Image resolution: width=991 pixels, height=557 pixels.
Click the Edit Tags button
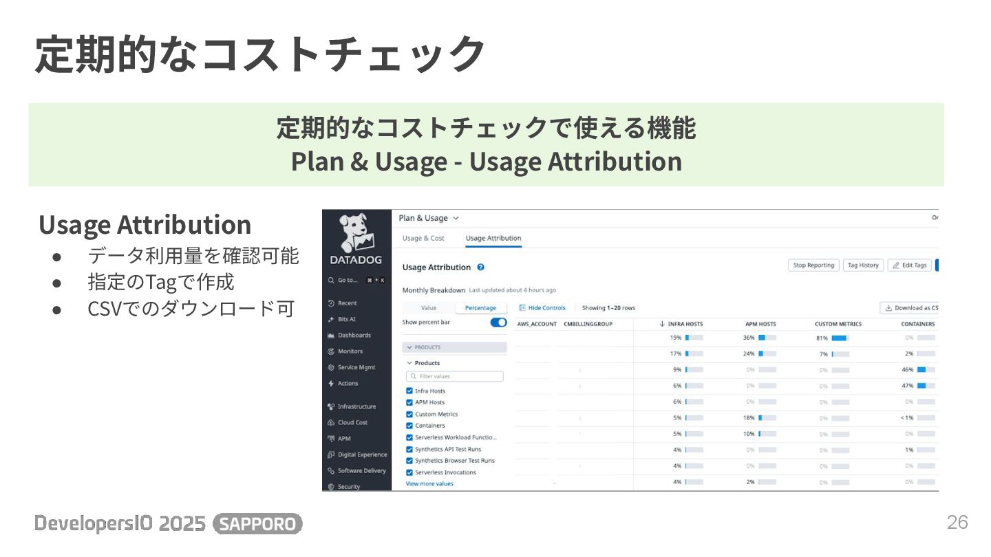click(x=910, y=265)
